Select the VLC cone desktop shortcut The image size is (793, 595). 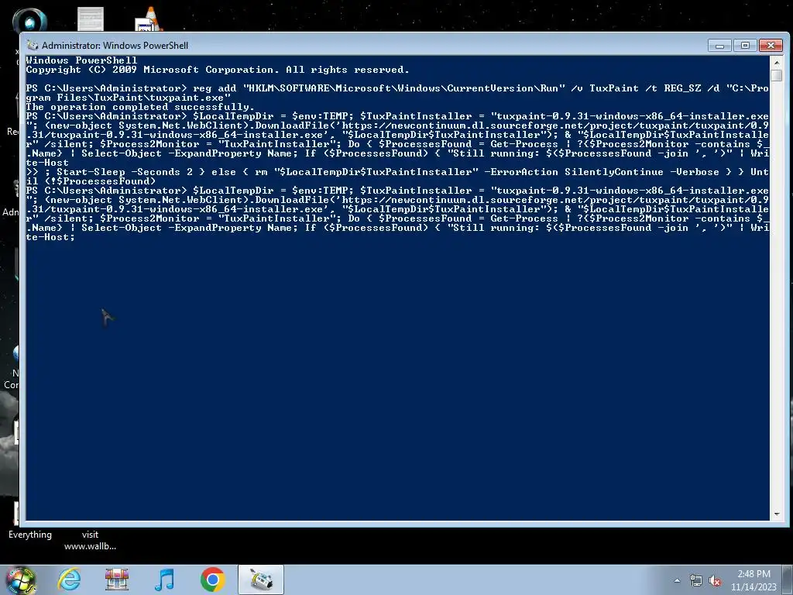point(149,19)
